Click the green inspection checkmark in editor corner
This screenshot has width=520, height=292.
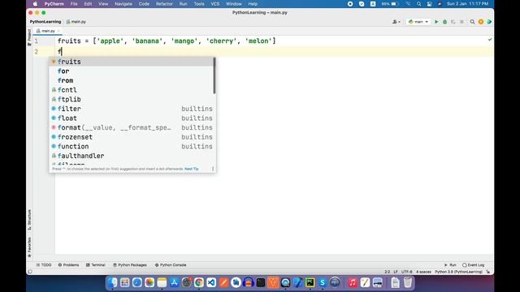490,40
